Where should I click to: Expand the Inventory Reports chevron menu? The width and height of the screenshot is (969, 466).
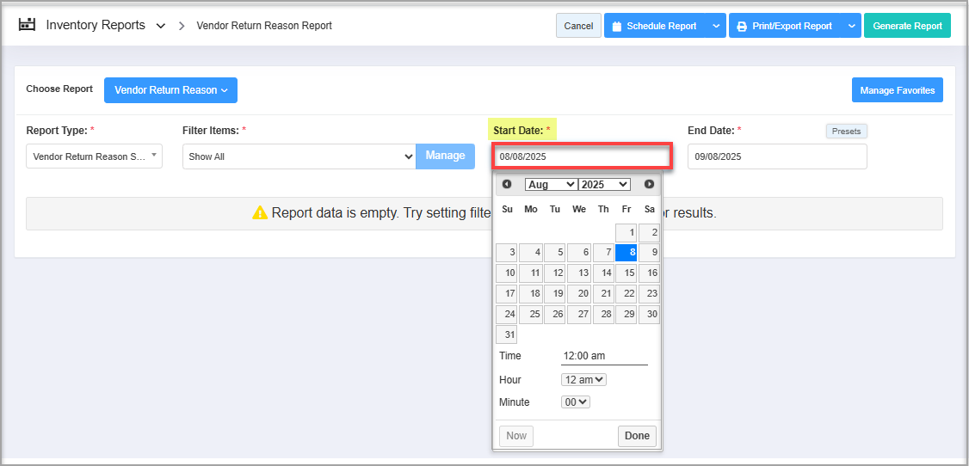click(x=161, y=26)
